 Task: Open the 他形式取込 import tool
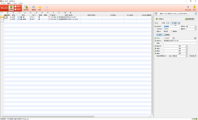[26, 8]
